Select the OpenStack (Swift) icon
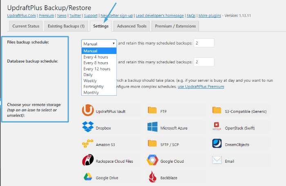The image size is (286, 186). (217, 127)
